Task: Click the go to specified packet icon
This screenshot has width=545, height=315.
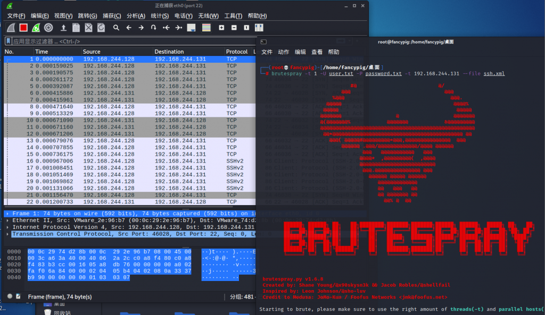Action: [x=154, y=28]
